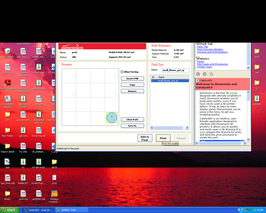The height and width of the screenshot is (213, 266).
Task: Click the help panel Back arrow icon
Action: click(198, 74)
